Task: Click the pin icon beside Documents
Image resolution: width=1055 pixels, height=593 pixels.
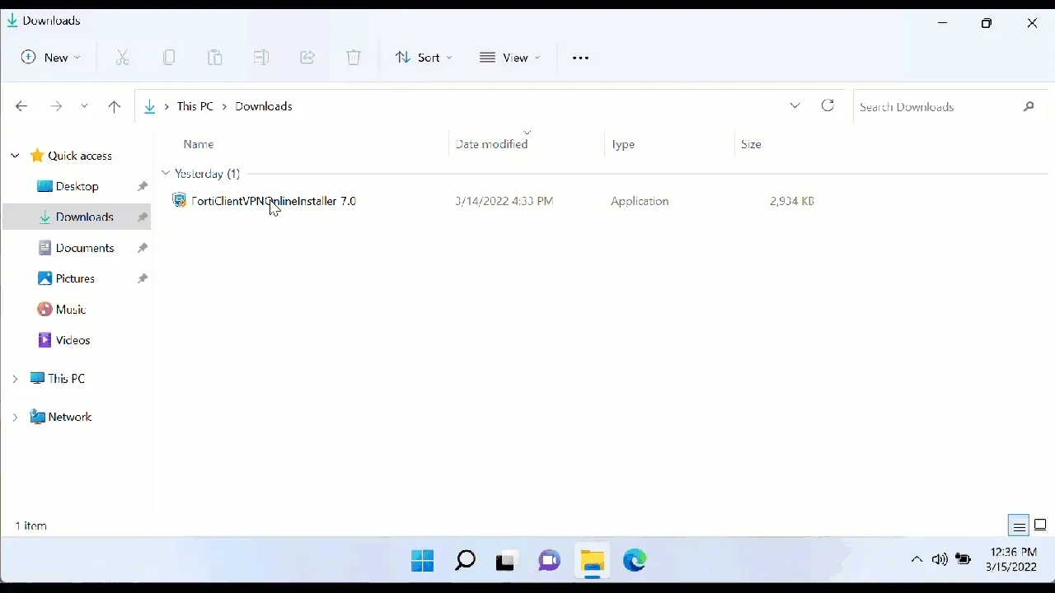Action: [143, 248]
